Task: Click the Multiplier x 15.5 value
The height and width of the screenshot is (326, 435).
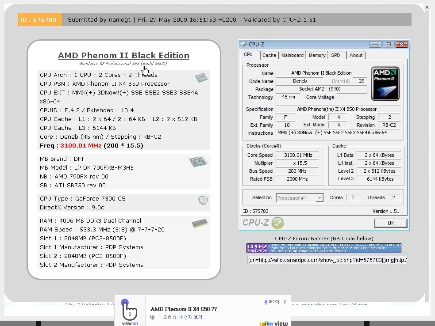Action: coord(298,163)
